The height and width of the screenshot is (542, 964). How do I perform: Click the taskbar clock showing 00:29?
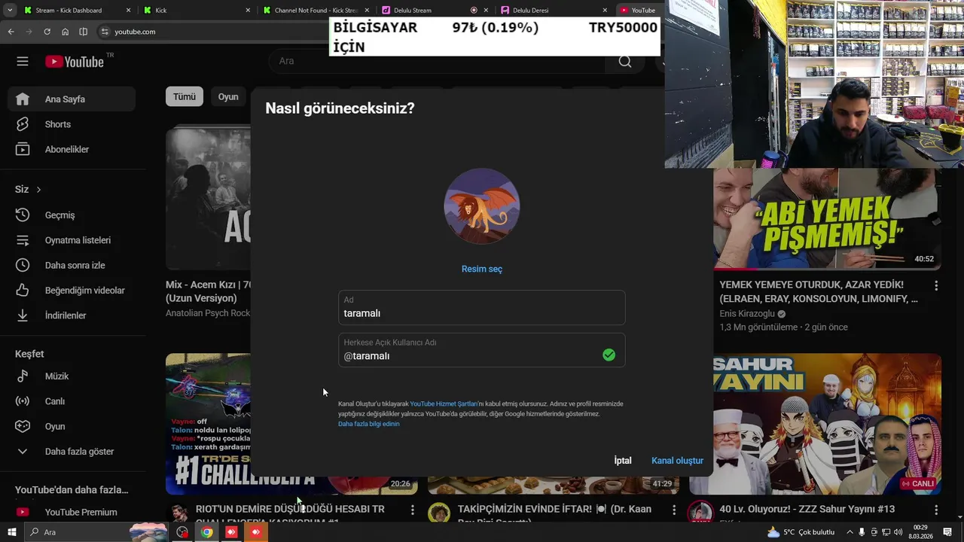[x=920, y=532]
